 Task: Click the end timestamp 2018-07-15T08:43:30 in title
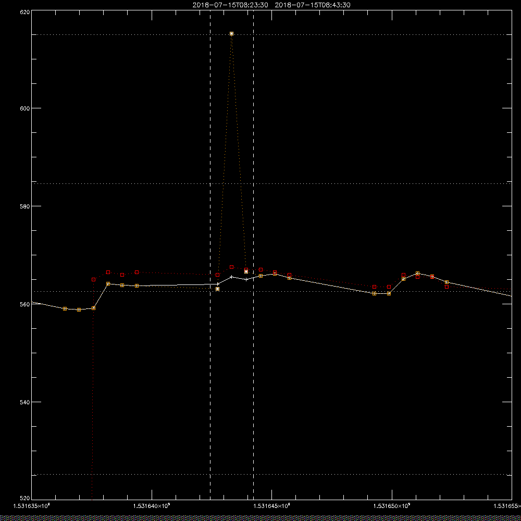313,5
